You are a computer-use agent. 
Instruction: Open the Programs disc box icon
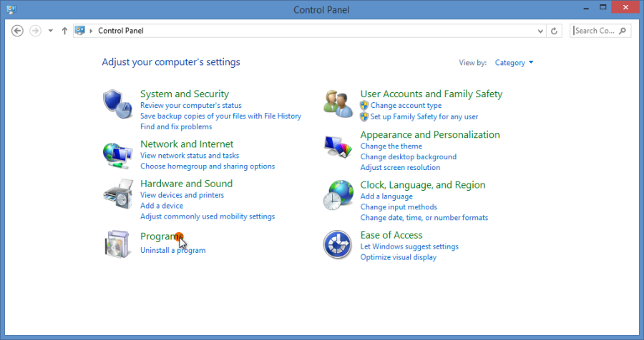[x=117, y=244]
